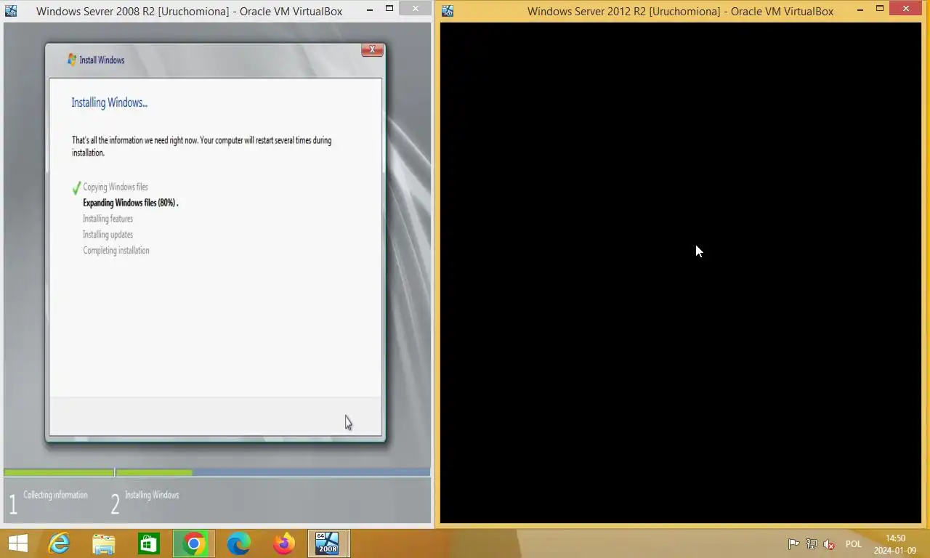The width and height of the screenshot is (930, 558).
Task: Click the Install Windows logo icon
Action: [x=72, y=60]
